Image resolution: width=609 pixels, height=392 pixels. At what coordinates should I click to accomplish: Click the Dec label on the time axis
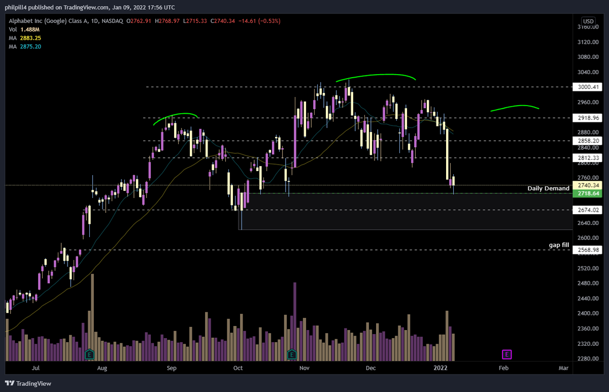click(370, 368)
